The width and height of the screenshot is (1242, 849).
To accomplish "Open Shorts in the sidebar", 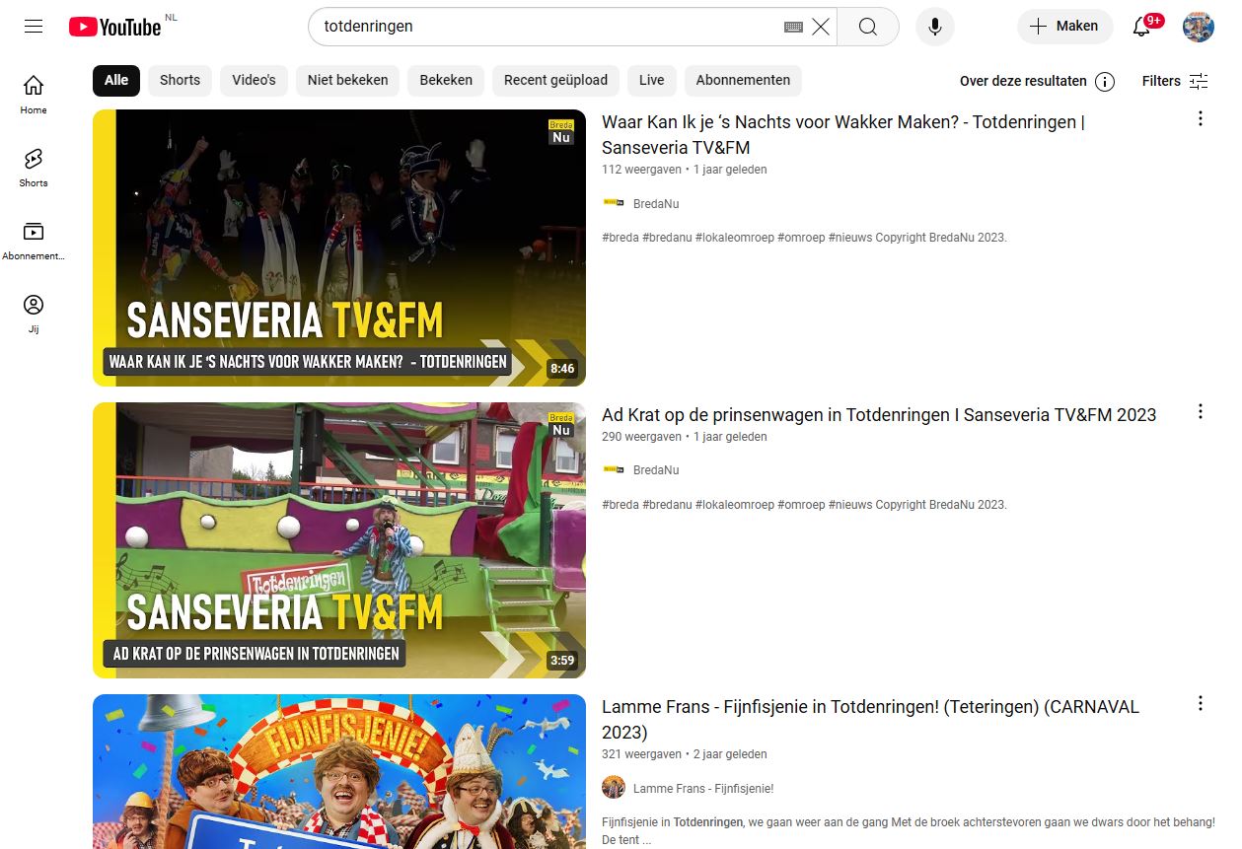I will pos(34,168).
